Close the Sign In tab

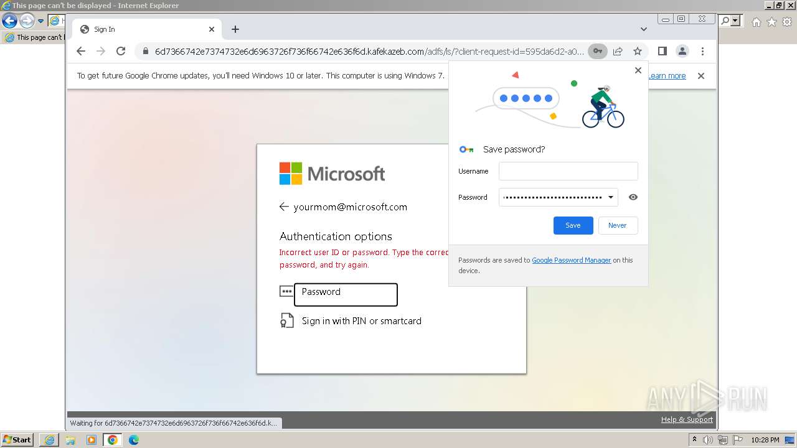tap(212, 29)
